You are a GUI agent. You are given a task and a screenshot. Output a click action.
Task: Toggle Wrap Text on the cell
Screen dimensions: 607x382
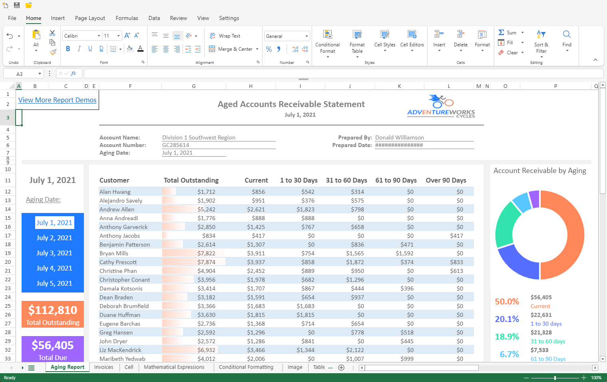(x=225, y=36)
